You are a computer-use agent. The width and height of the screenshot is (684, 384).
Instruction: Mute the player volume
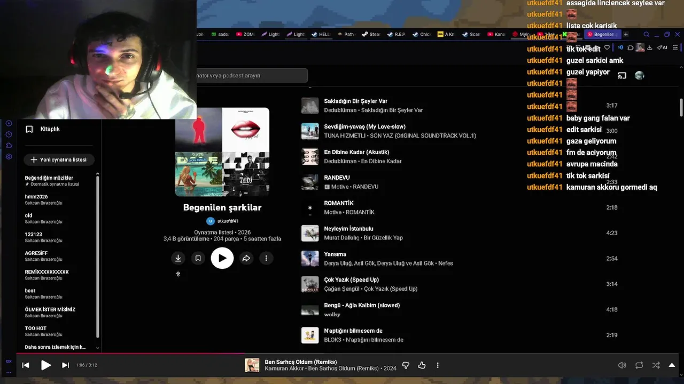(622, 365)
